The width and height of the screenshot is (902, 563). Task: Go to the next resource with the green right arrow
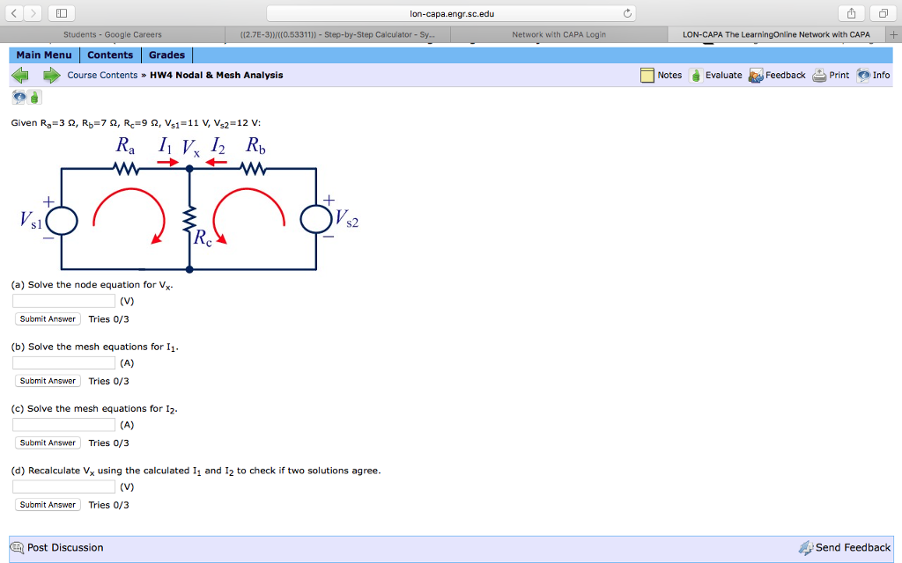click(52, 76)
